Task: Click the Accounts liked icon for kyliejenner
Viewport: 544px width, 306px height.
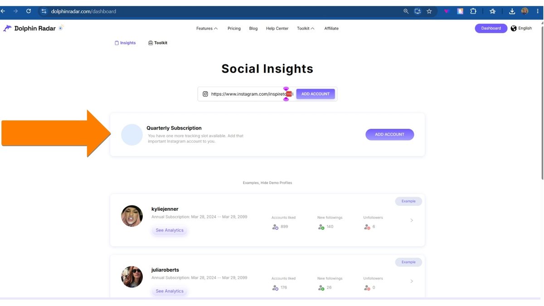Action: coord(275,227)
